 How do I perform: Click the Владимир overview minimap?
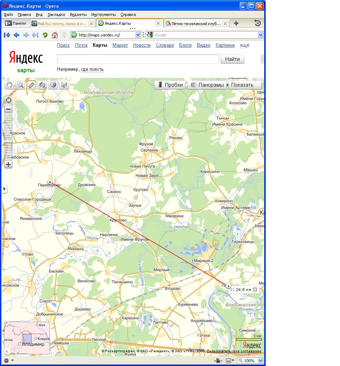click(27, 338)
